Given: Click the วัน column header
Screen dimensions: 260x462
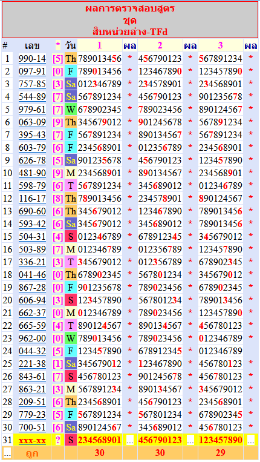Looking at the screenshot, I should point(71,46).
